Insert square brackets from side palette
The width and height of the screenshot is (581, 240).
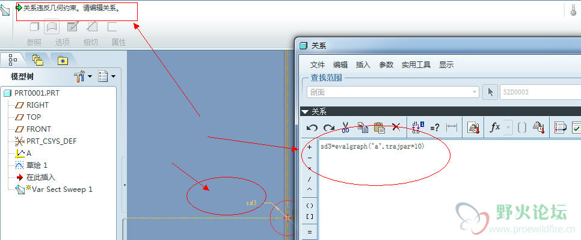(x=310, y=217)
